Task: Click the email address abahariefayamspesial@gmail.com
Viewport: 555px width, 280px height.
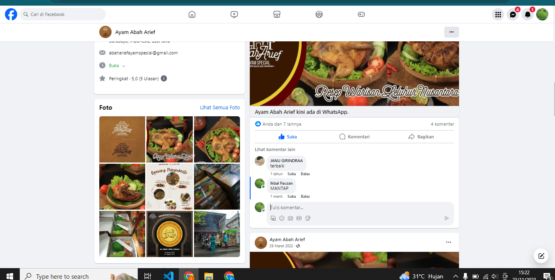Action: click(x=143, y=53)
